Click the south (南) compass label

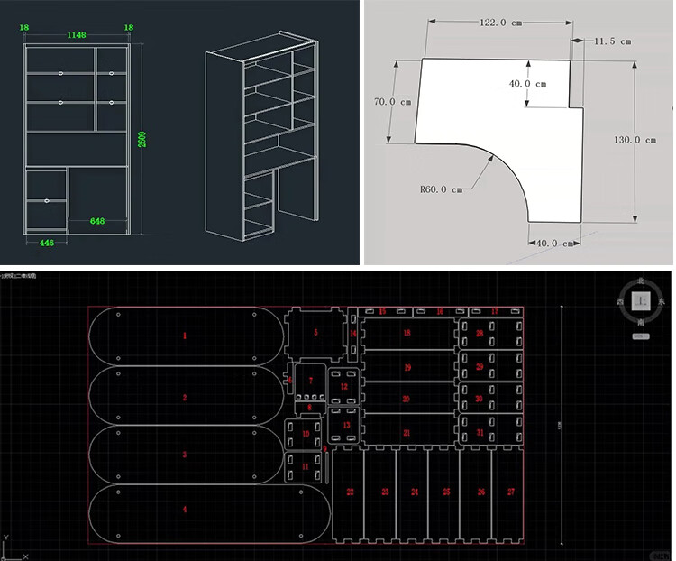[641, 322]
